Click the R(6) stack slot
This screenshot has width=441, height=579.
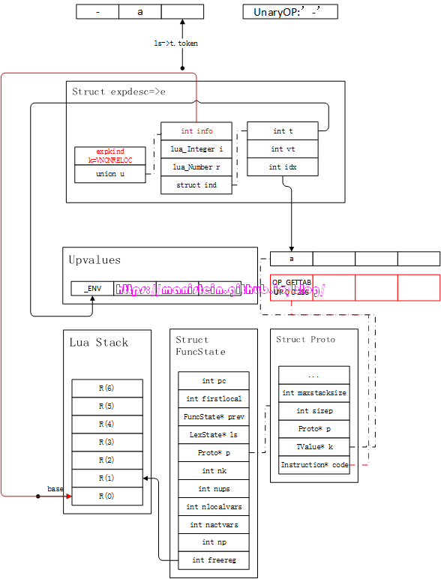tap(107, 388)
